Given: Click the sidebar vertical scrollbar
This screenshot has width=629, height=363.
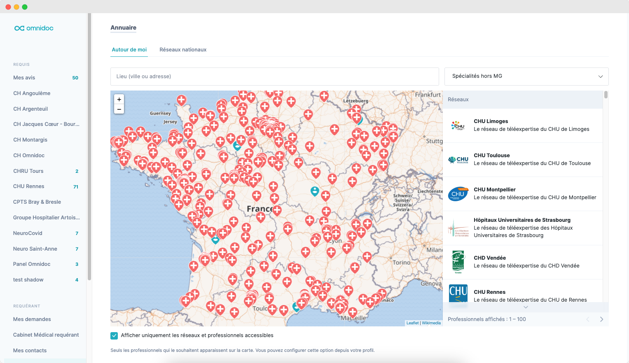Looking at the screenshot, I should click(89, 147).
